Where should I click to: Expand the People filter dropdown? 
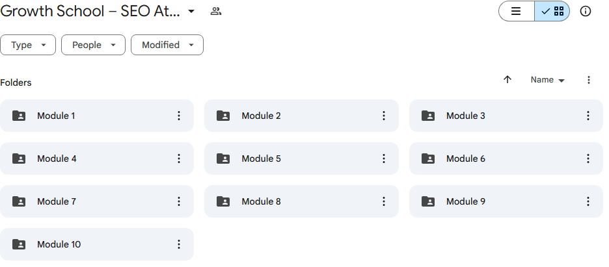(93, 45)
